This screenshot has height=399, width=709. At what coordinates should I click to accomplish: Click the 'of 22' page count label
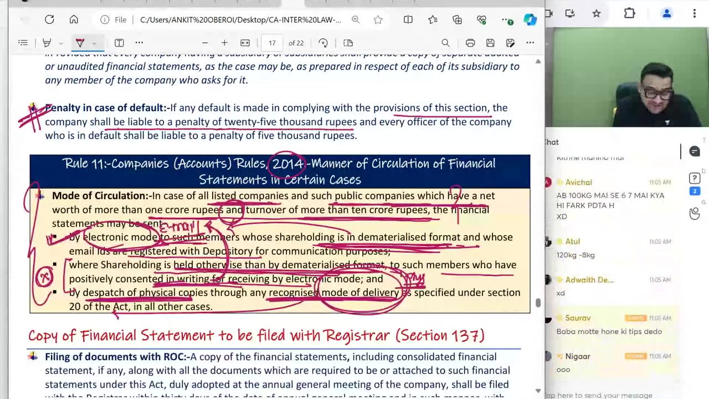(x=296, y=43)
